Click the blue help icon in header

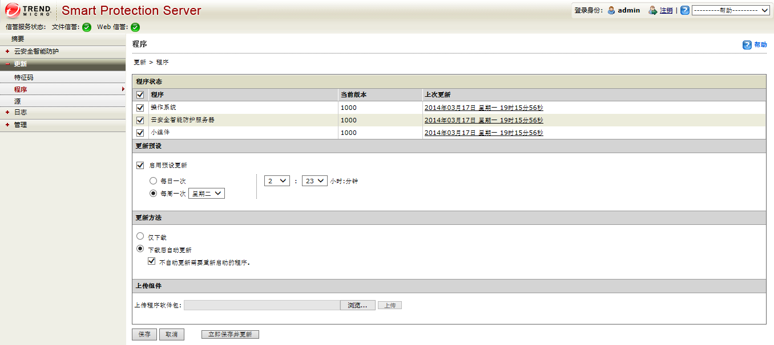click(x=685, y=10)
